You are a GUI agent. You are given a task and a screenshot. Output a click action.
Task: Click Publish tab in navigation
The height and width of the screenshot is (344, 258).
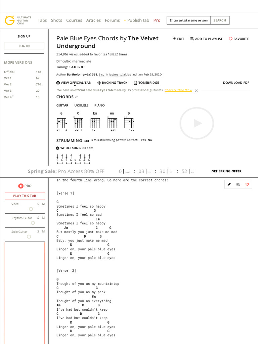[x=137, y=20]
